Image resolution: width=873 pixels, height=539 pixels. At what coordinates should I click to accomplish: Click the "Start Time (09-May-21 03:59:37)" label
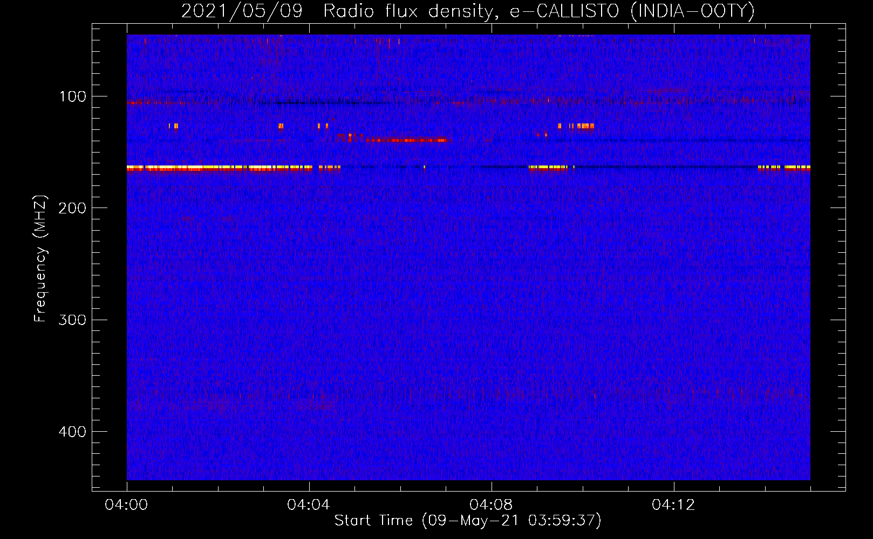(468, 521)
